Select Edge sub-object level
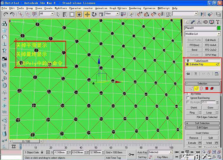 pyautogui.click(x=196, y=89)
